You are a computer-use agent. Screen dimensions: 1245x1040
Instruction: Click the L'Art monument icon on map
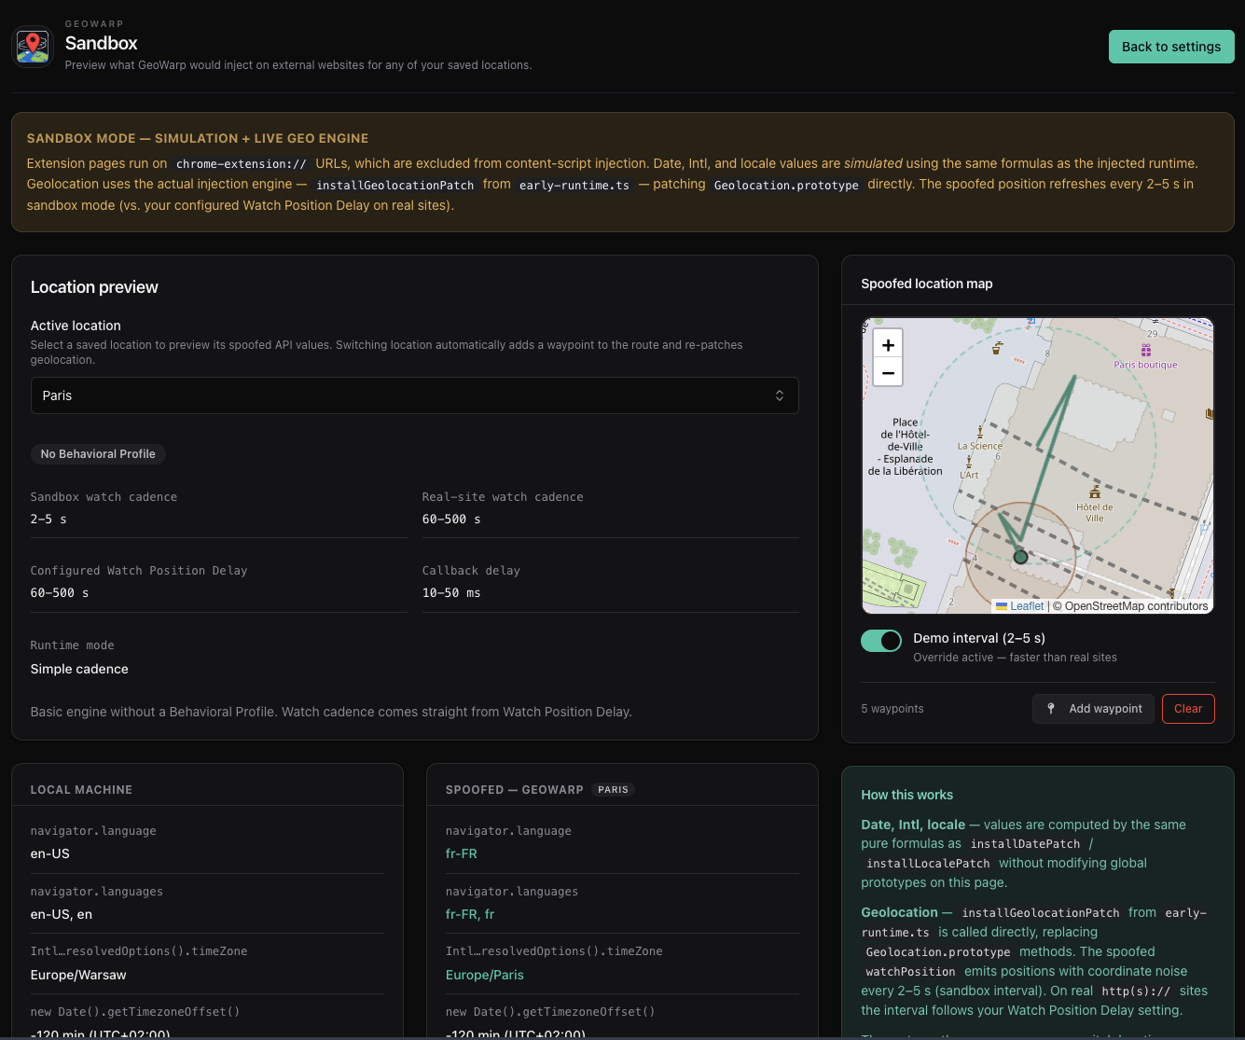[969, 462]
